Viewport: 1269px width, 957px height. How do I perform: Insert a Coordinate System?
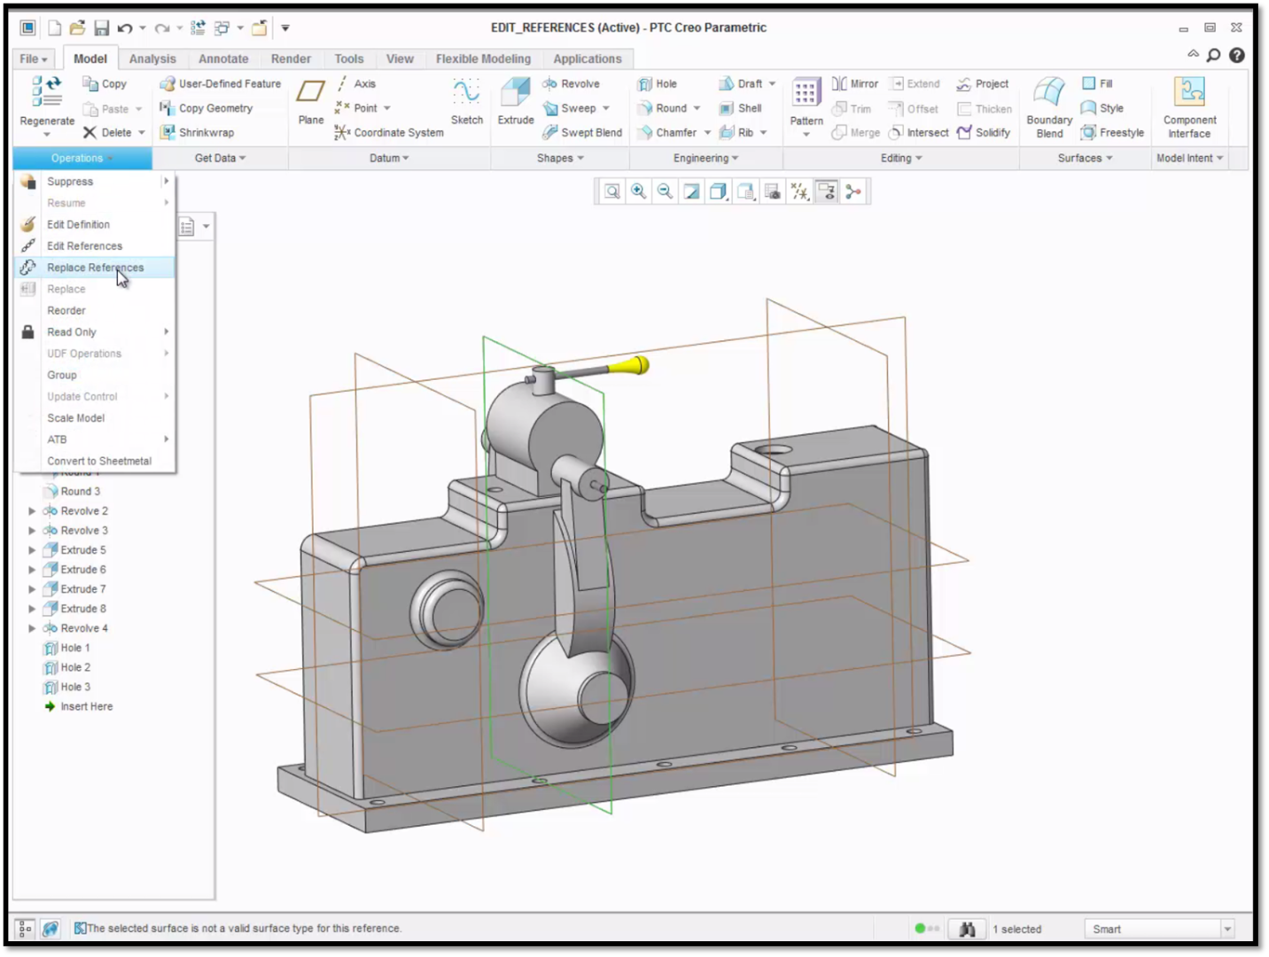click(x=389, y=133)
